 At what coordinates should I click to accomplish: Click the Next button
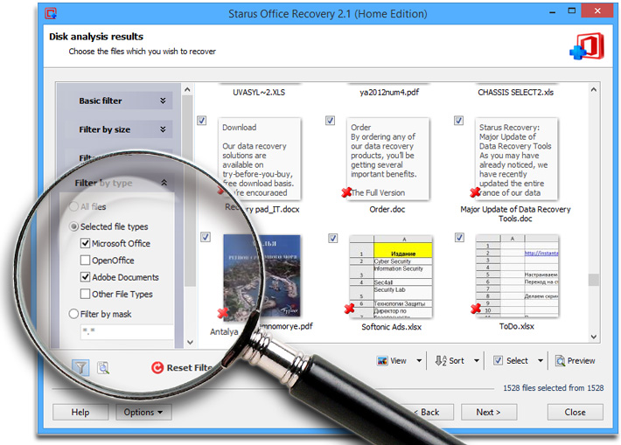pyautogui.click(x=489, y=412)
